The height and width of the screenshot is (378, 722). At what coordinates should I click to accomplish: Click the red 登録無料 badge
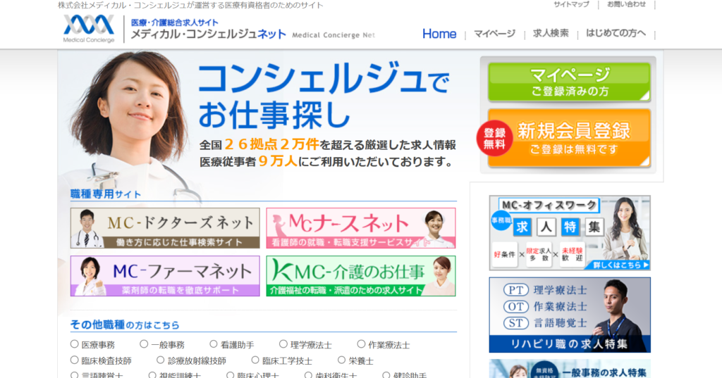pos(494,139)
